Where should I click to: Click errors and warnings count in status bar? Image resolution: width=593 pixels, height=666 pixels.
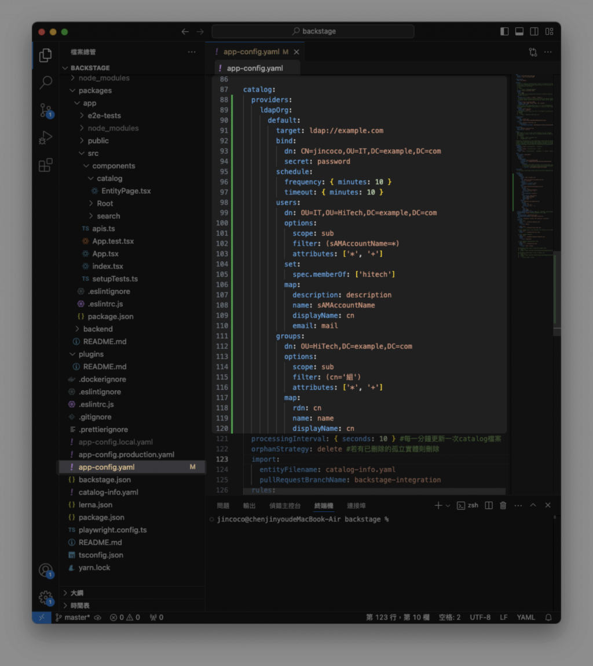click(125, 617)
